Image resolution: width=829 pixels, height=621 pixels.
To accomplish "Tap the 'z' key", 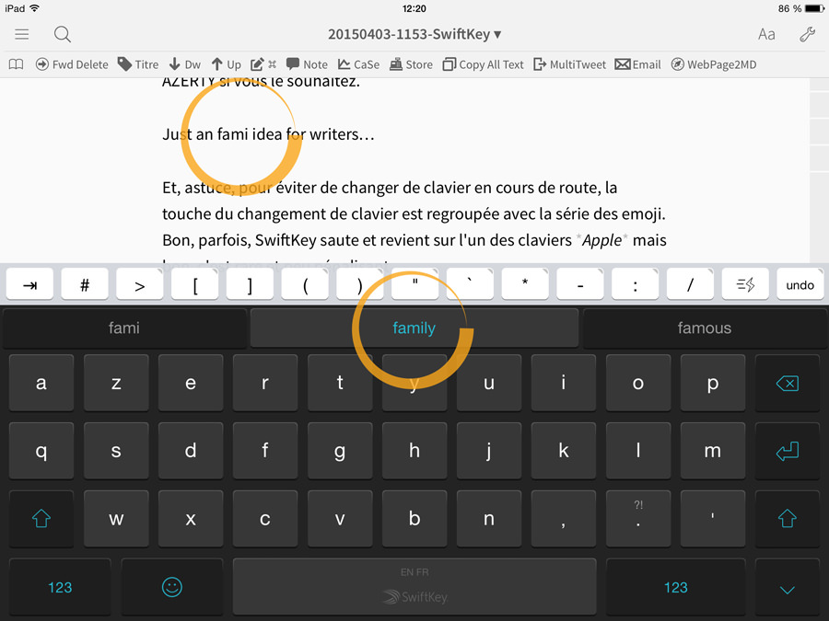I will 116,383.
